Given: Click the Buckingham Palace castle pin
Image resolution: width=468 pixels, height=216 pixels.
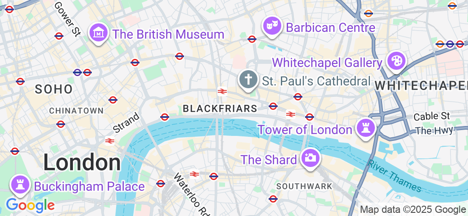Looking at the screenshot, I should (20, 185).
